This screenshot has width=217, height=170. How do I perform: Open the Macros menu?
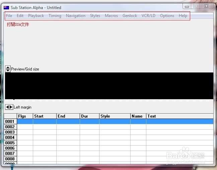click(112, 16)
